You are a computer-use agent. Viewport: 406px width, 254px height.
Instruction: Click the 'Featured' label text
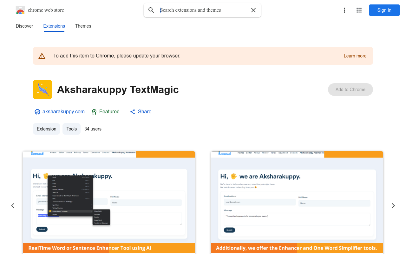coord(109,112)
